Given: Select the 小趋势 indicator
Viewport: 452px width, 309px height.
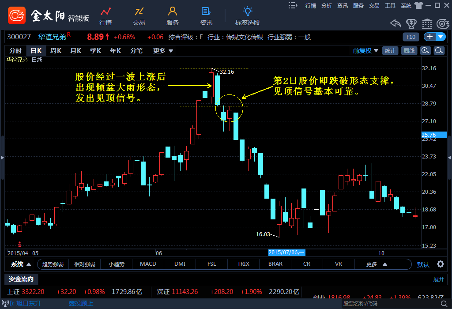Looking at the screenshot, I should point(117,264).
